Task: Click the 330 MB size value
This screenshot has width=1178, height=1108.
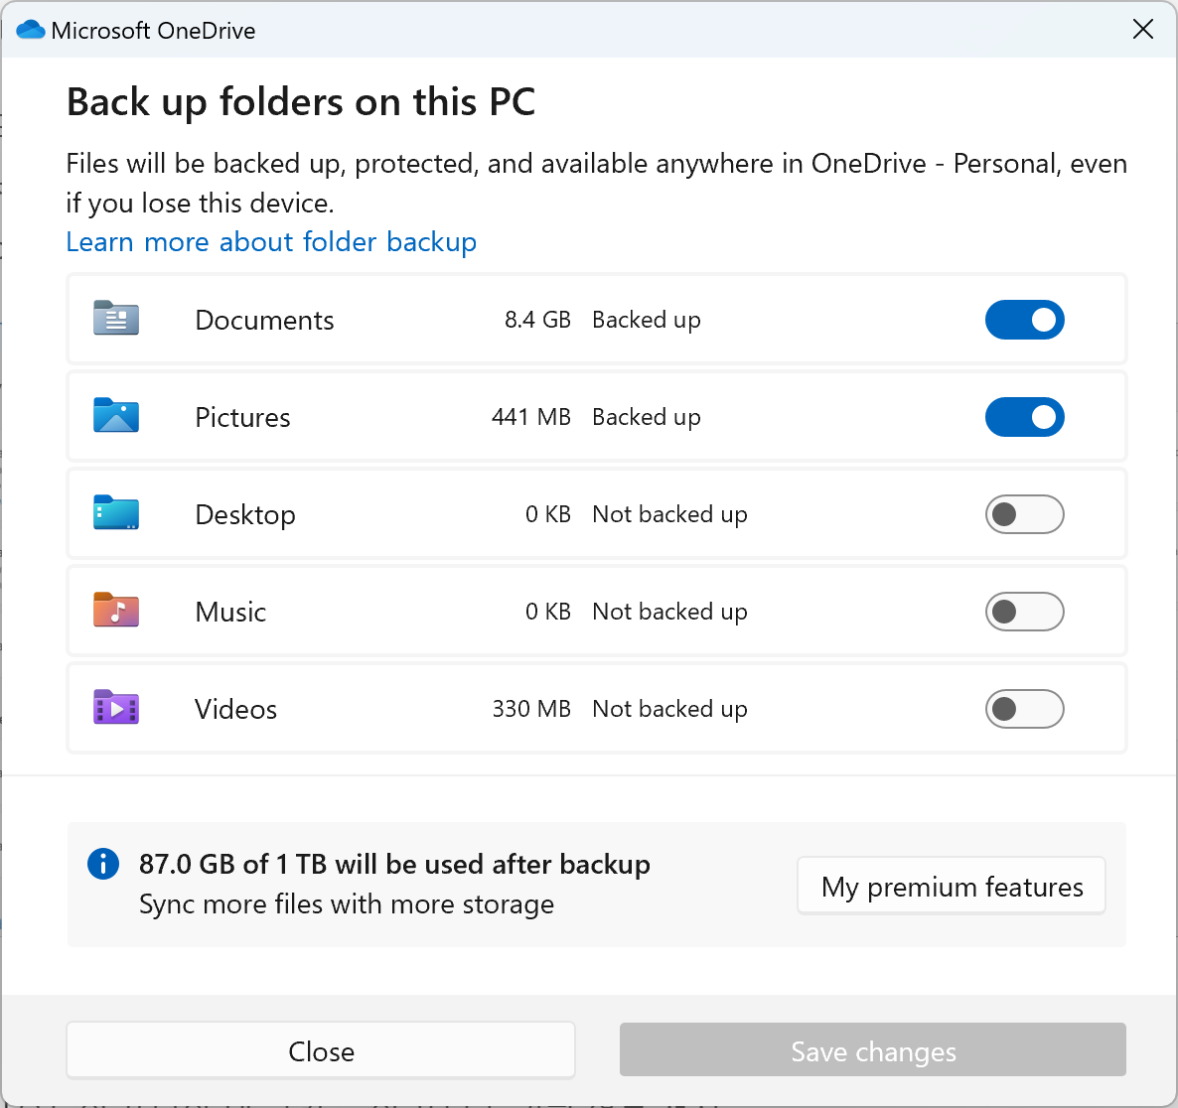Action: coord(531,709)
